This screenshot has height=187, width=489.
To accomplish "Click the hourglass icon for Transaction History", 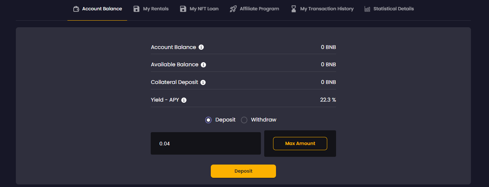I will coord(294,9).
